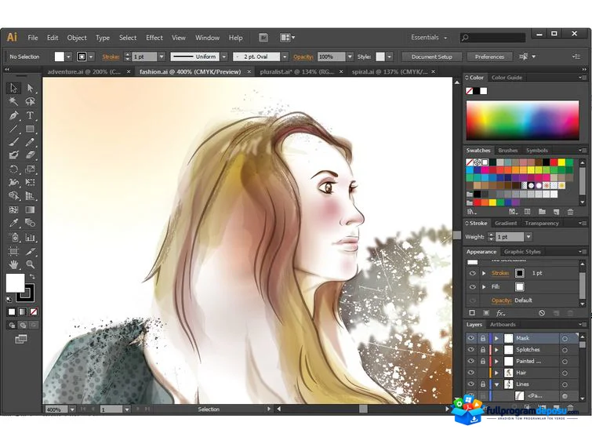The height and width of the screenshot is (444, 592).
Task: Switch to the adventure.ai document tab
Action: (84, 71)
